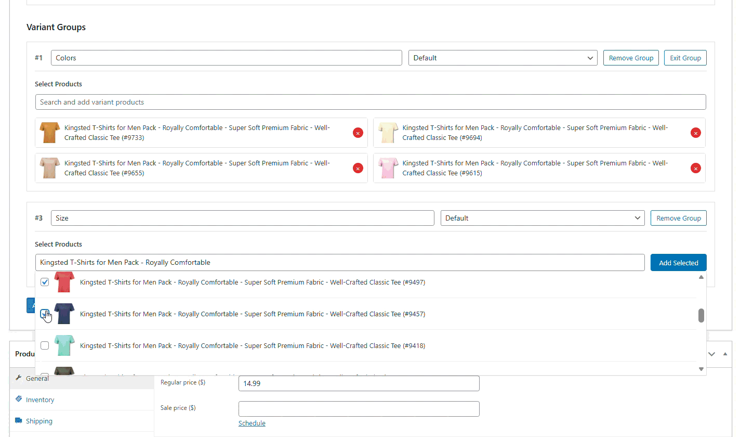Click the red t-shirt thumbnail #9497

(x=64, y=282)
